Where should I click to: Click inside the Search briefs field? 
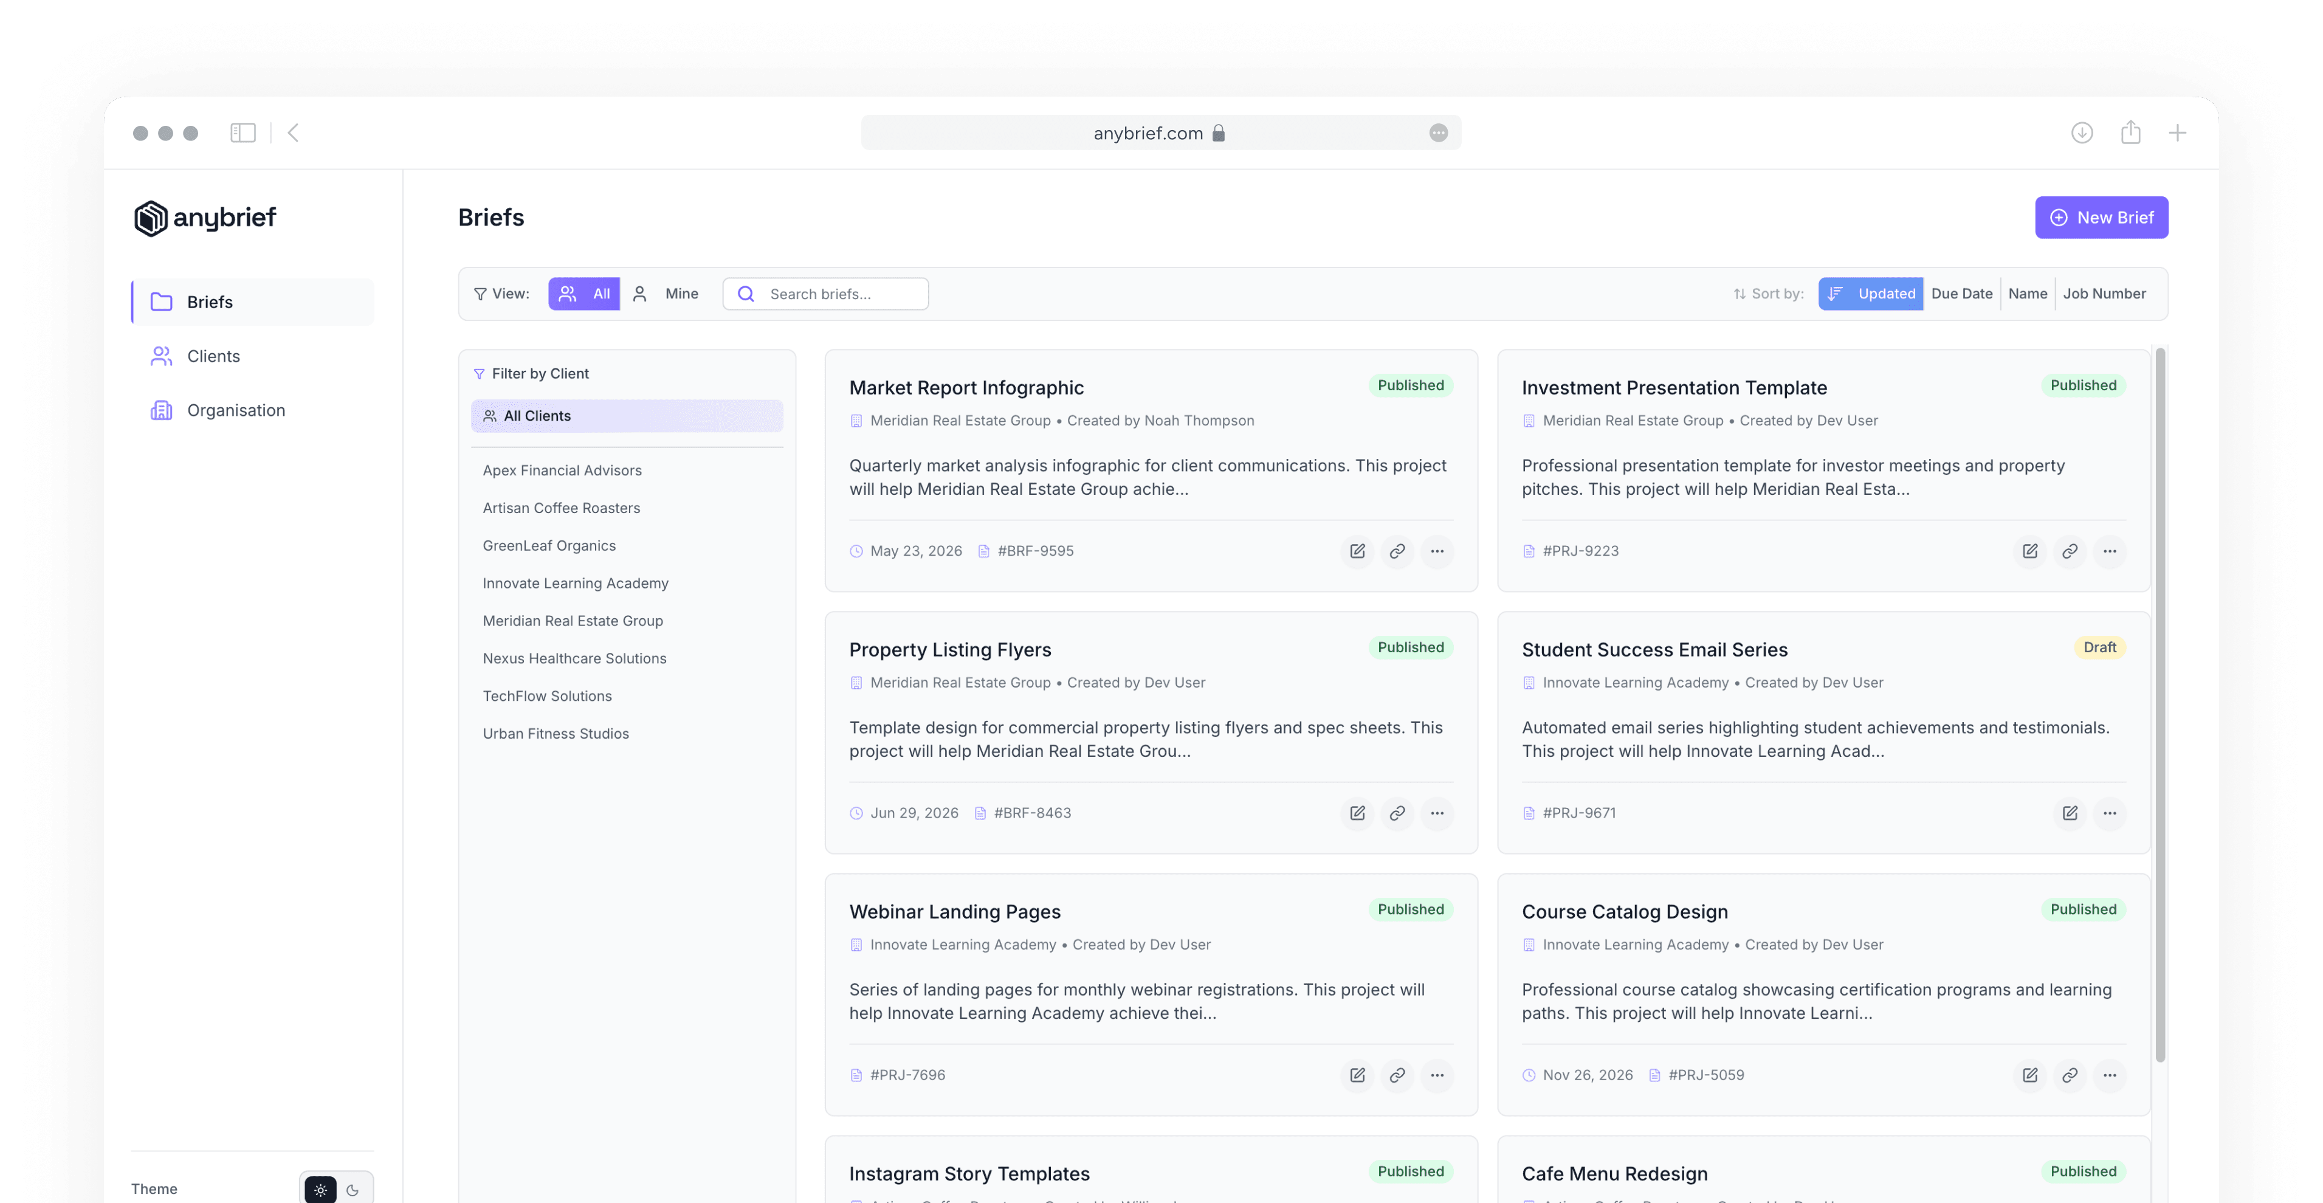pyautogui.click(x=825, y=293)
